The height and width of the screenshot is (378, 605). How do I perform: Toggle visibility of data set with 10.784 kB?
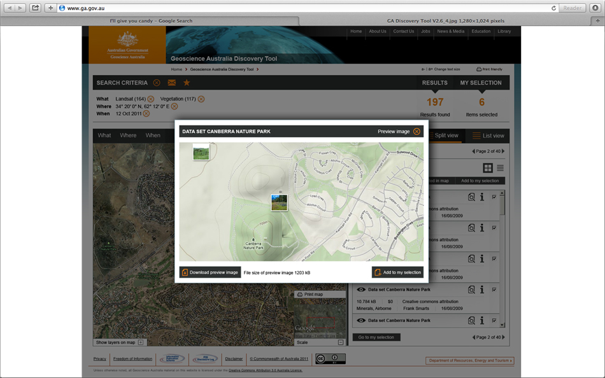coord(361,290)
